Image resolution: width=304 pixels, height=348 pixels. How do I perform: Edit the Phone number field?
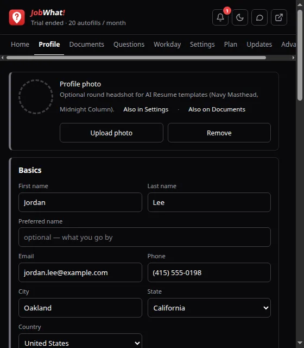click(x=209, y=272)
